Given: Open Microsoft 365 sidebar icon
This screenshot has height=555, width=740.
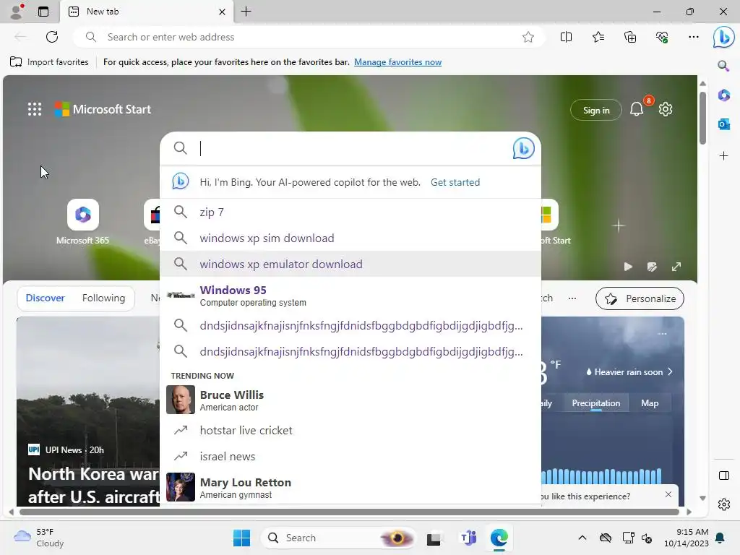Looking at the screenshot, I should [723, 95].
